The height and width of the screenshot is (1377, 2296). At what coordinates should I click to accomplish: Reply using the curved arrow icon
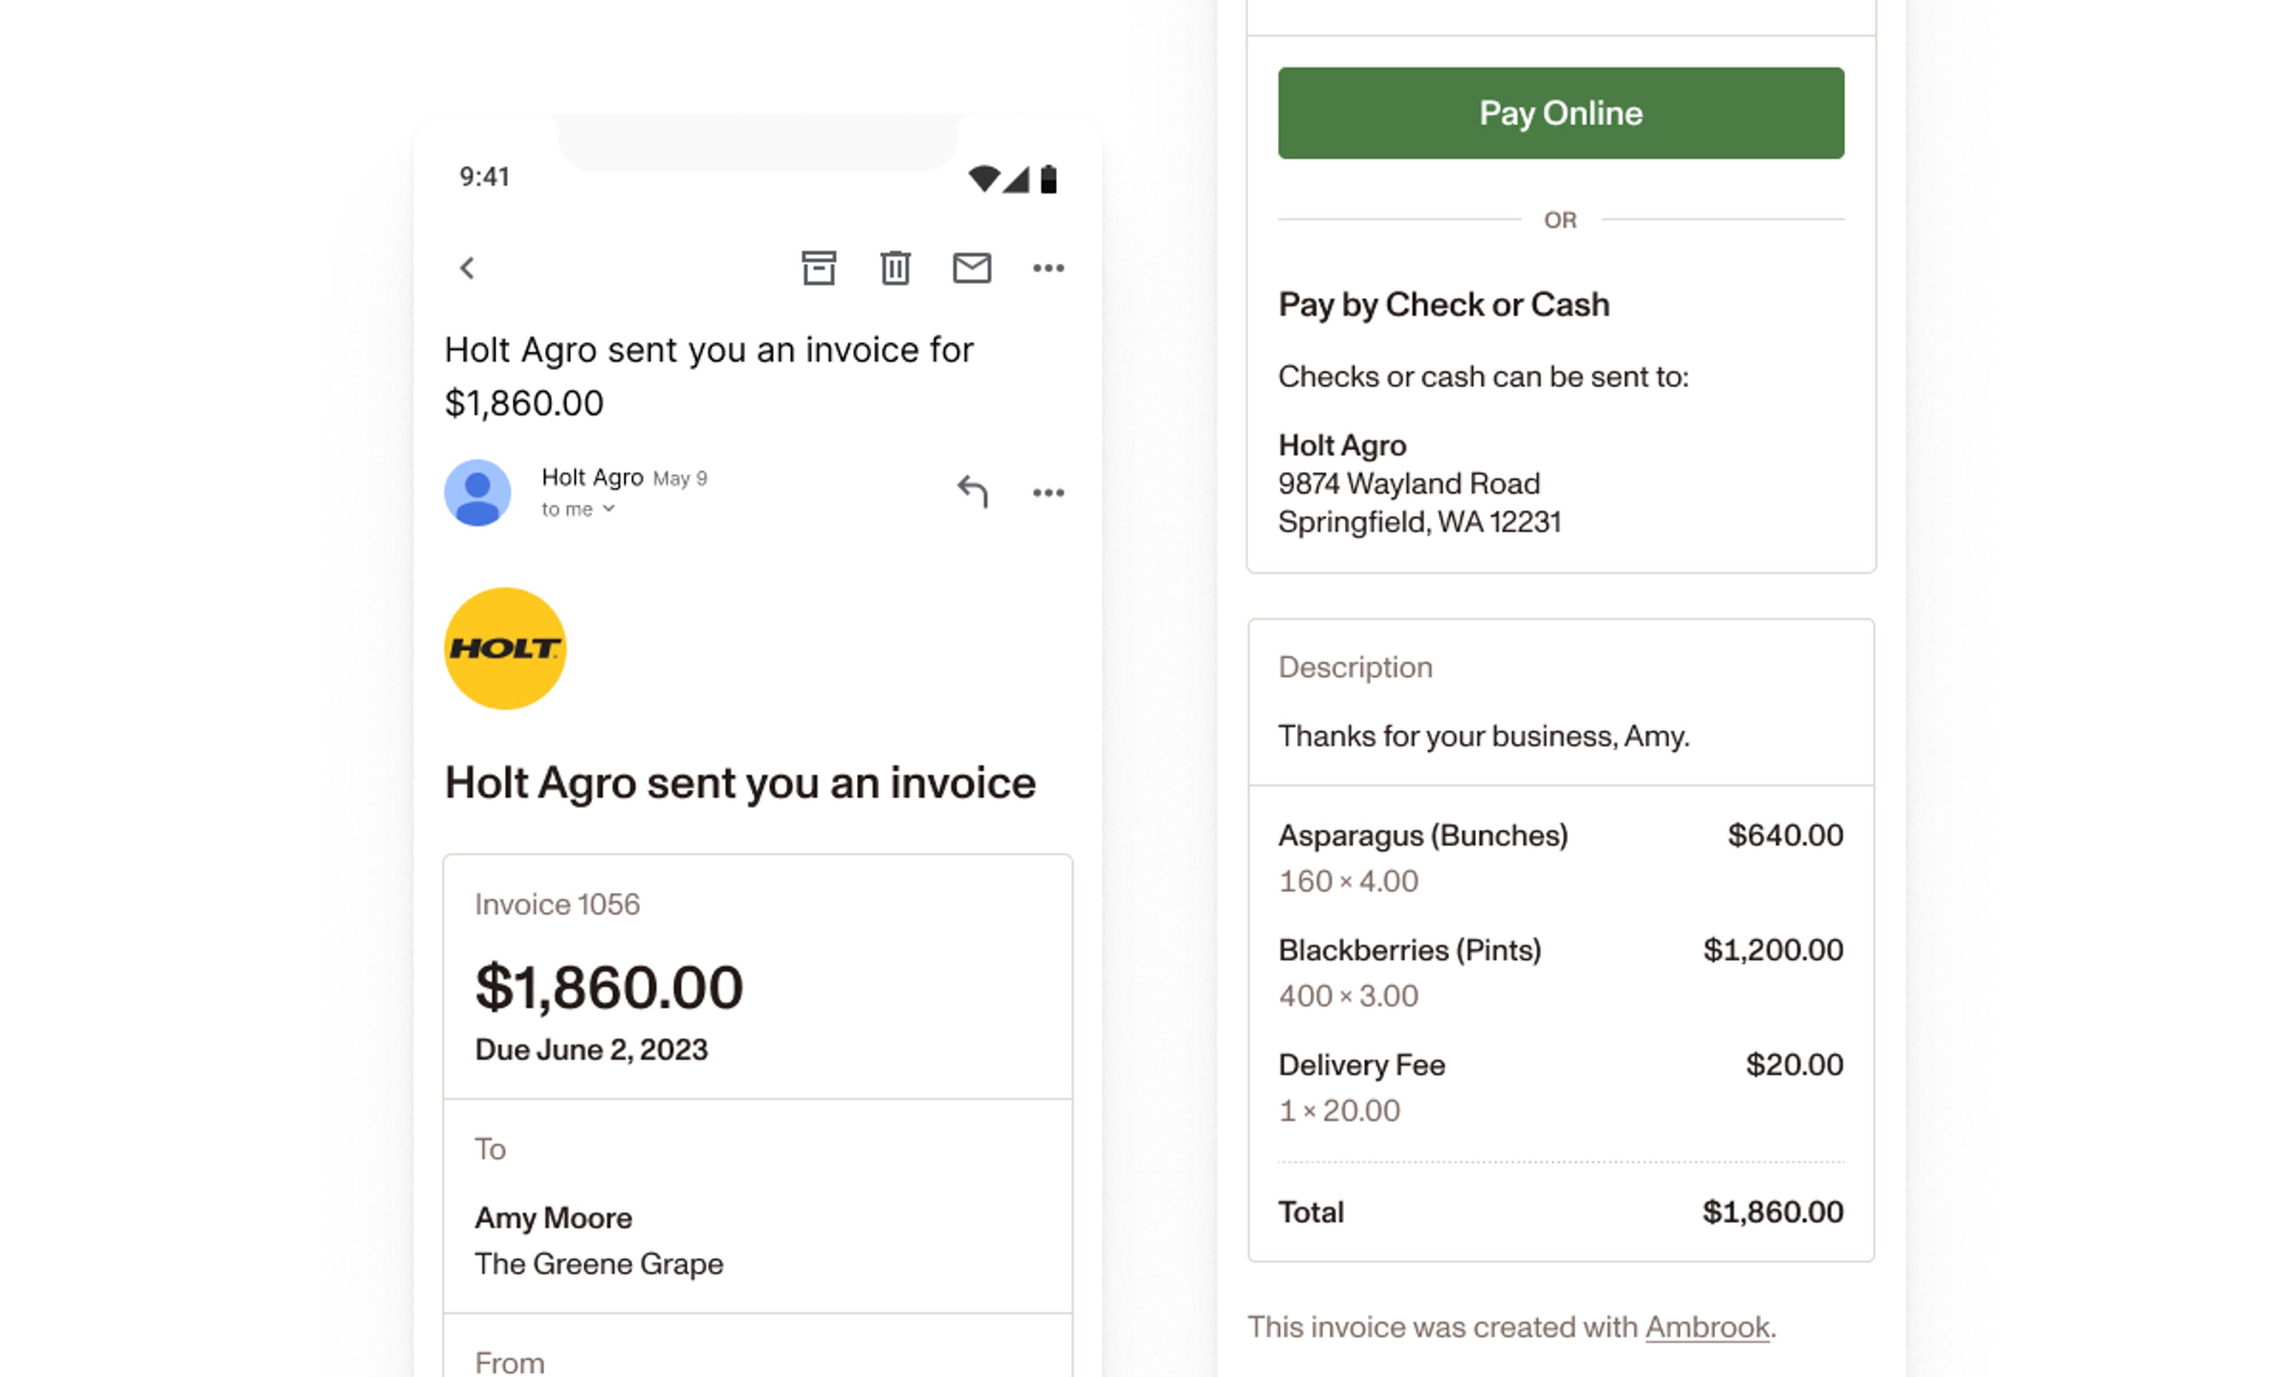(x=972, y=492)
